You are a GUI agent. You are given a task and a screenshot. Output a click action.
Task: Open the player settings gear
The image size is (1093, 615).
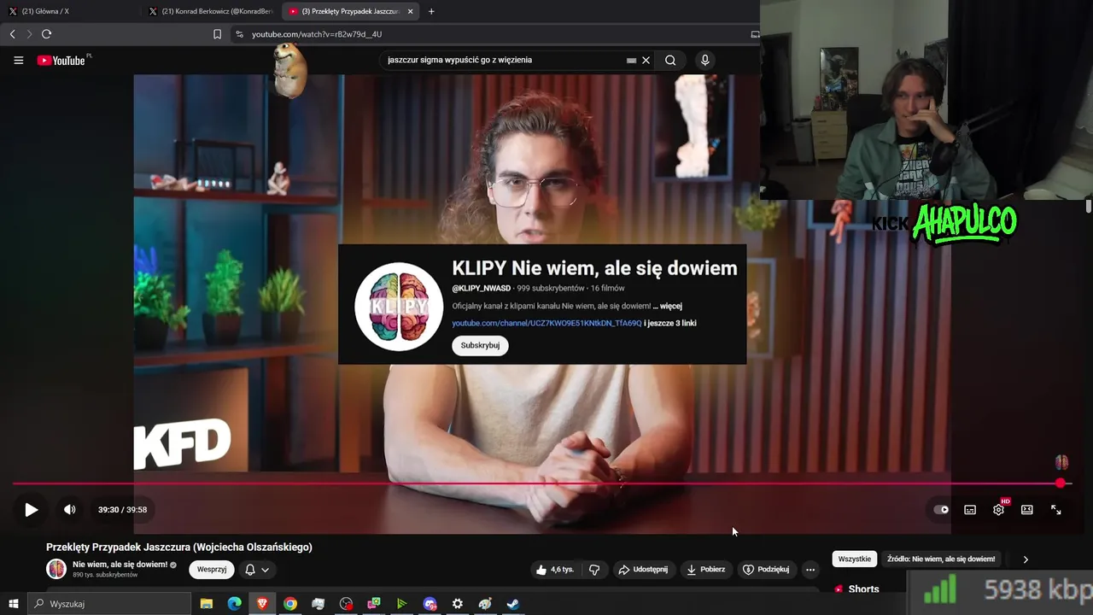(998, 510)
